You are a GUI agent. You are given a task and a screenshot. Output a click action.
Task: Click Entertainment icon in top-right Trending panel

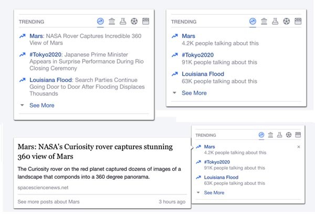(298, 22)
